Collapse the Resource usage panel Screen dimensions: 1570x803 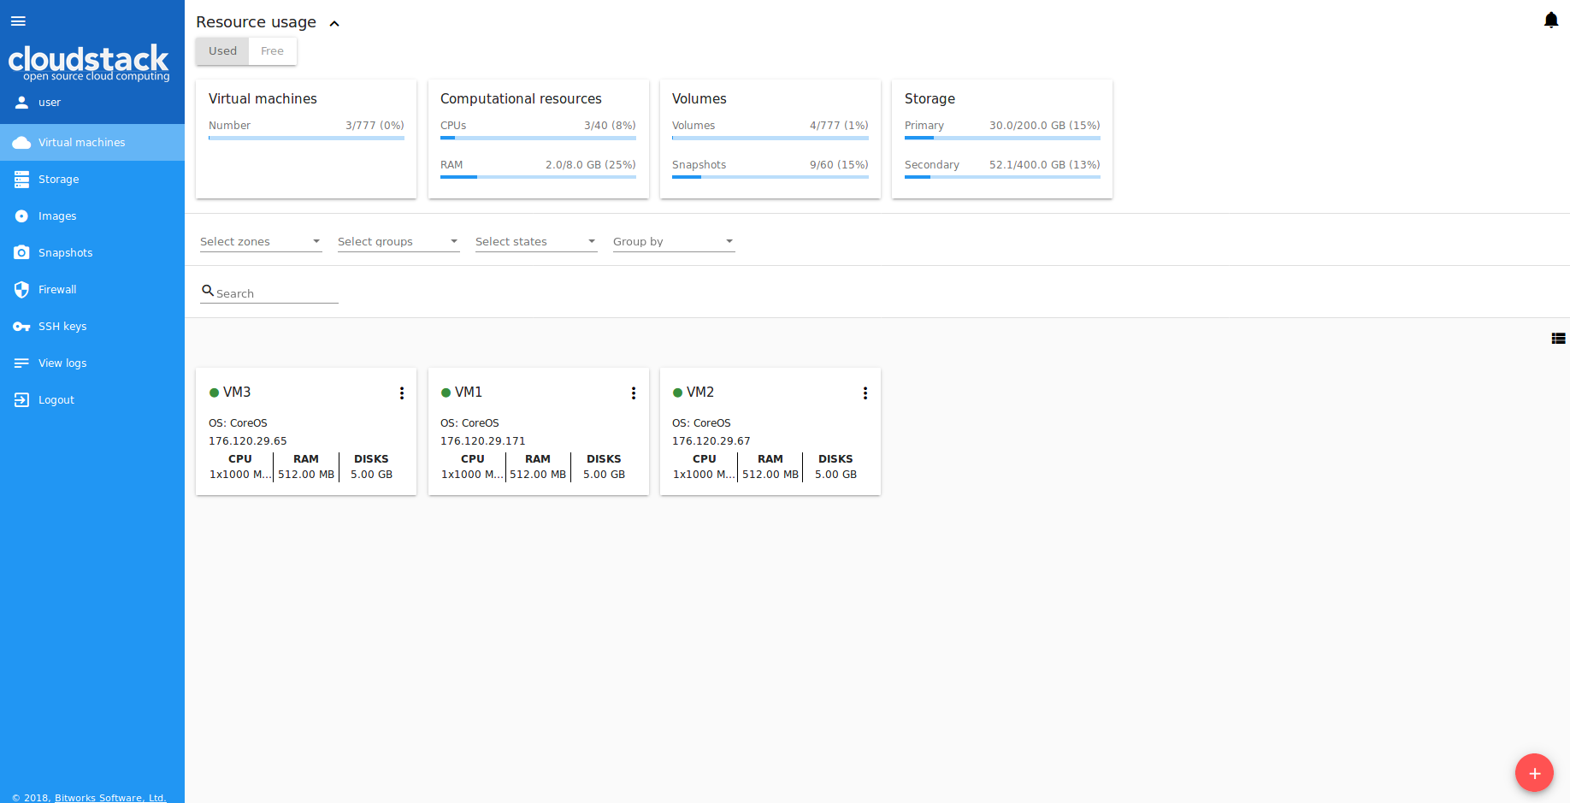[334, 24]
